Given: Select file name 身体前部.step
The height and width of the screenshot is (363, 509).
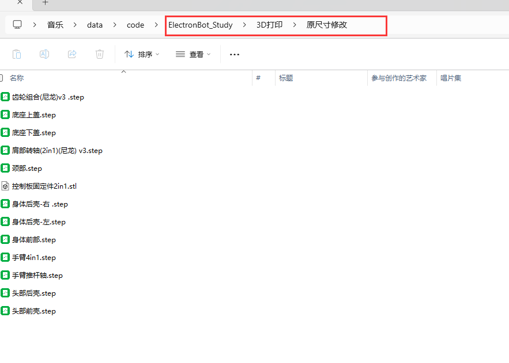Looking at the screenshot, I should [x=34, y=240].
